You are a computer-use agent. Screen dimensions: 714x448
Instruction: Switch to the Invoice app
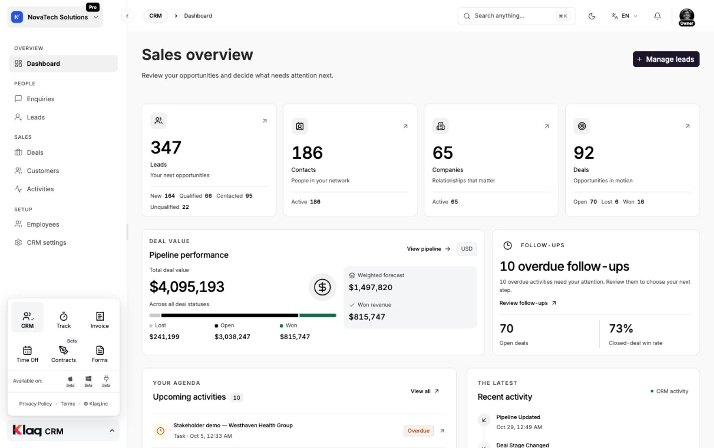(100, 320)
